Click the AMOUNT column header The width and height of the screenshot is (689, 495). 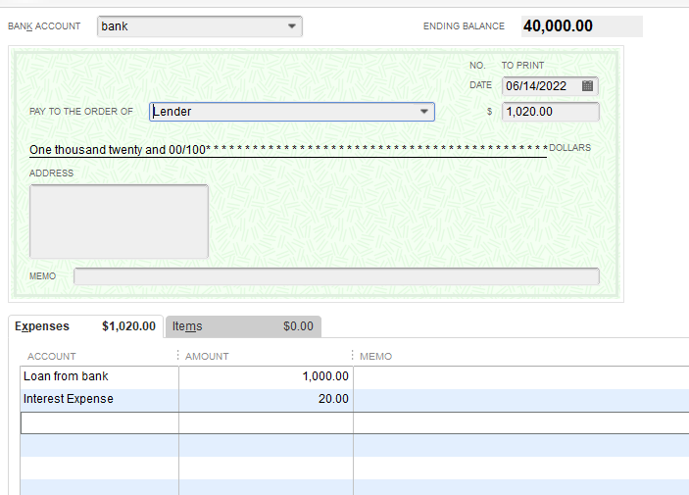(207, 357)
